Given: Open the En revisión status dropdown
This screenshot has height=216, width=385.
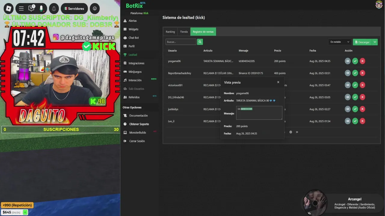Looking at the screenshot, I should (x=340, y=42).
